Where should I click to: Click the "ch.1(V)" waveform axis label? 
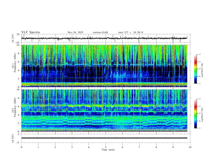tap(13, 38)
